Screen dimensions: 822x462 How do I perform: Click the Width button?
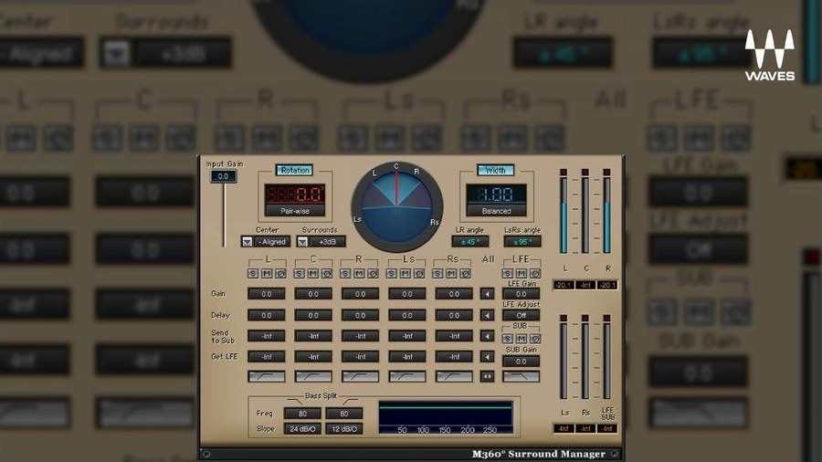tap(495, 170)
